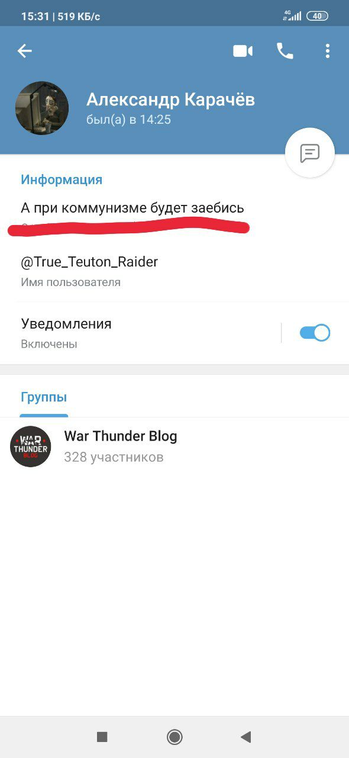This screenshot has height=758, width=349.
Task: Start a voice call with the phone icon
Action: 285,52
